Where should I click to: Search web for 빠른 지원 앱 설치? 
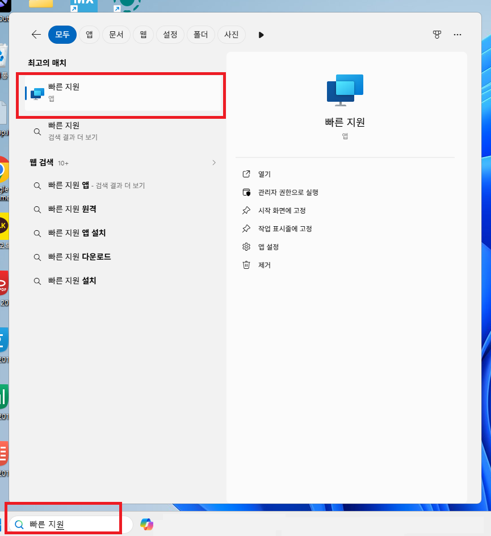click(123, 233)
